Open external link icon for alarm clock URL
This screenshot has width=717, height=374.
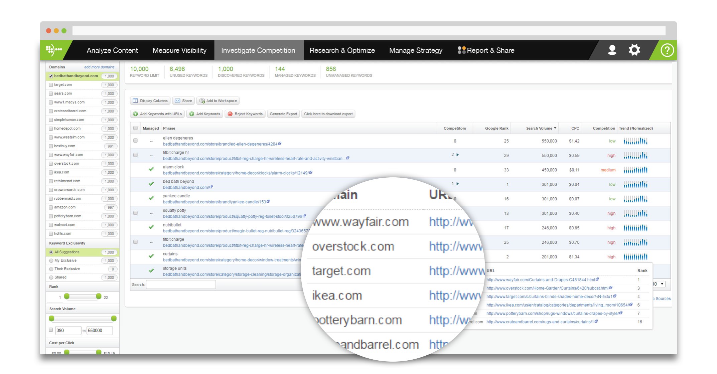point(311,173)
